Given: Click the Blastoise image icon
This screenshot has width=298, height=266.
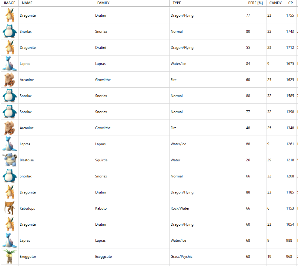Looking at the screenshot, I should 10,160.
